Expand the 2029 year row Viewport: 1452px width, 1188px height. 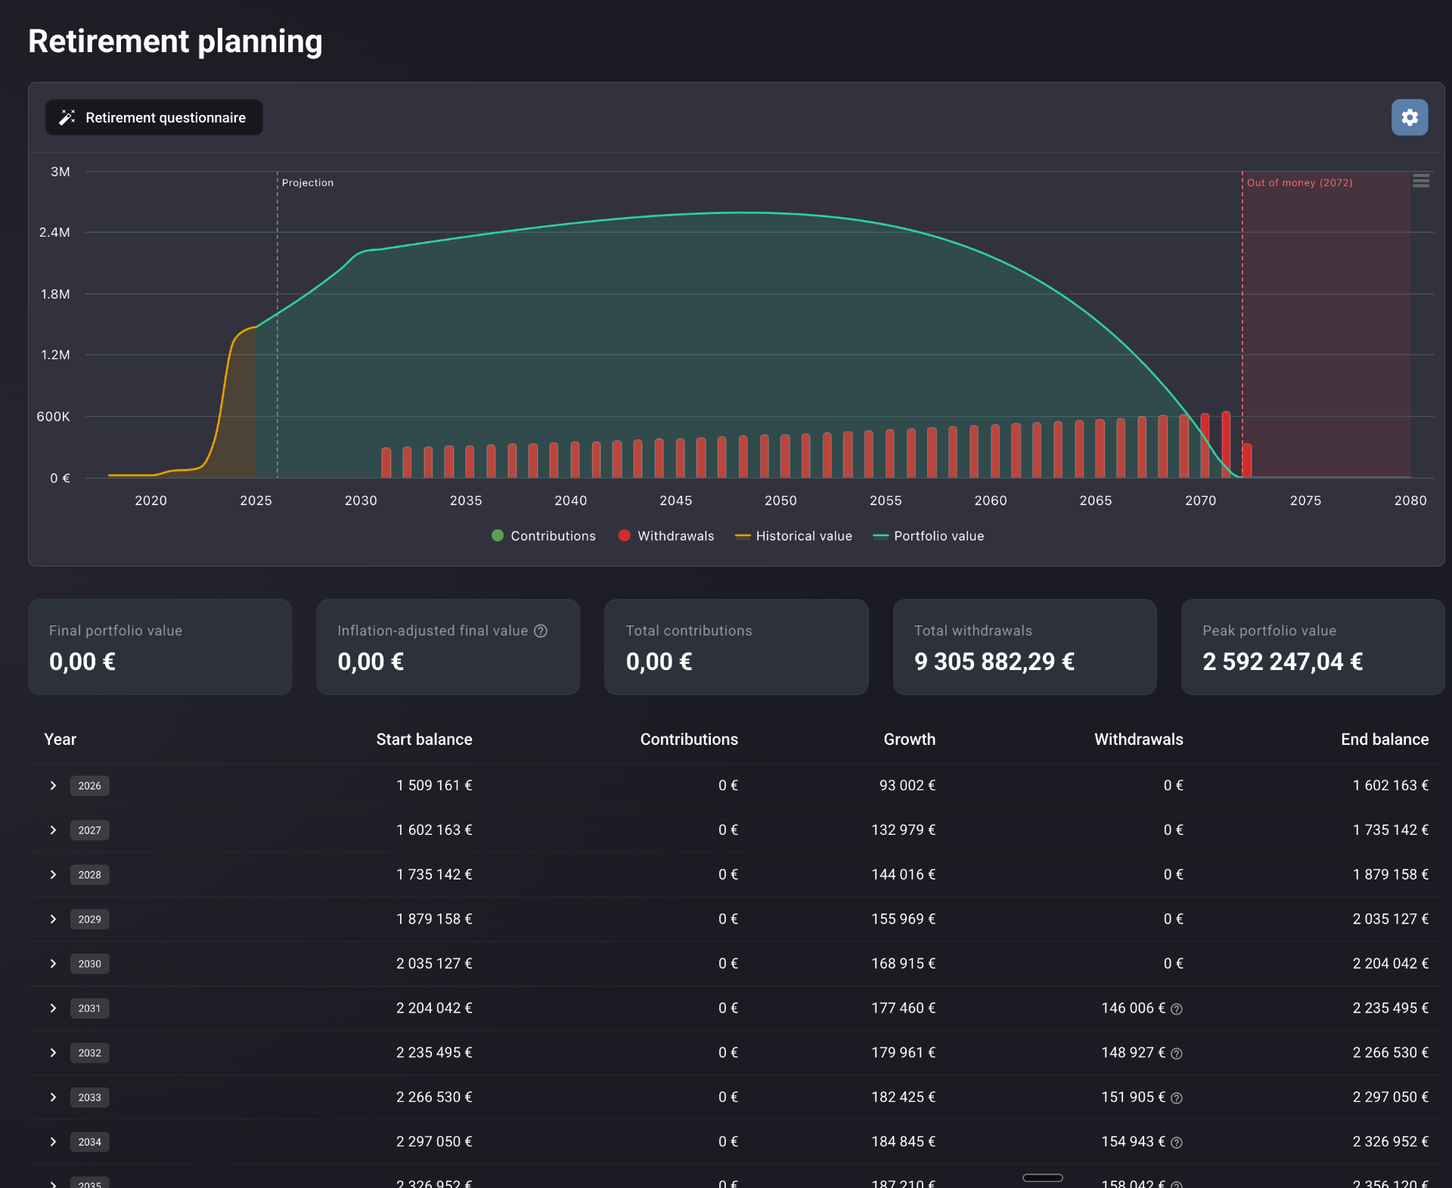[x=53, y=920]
